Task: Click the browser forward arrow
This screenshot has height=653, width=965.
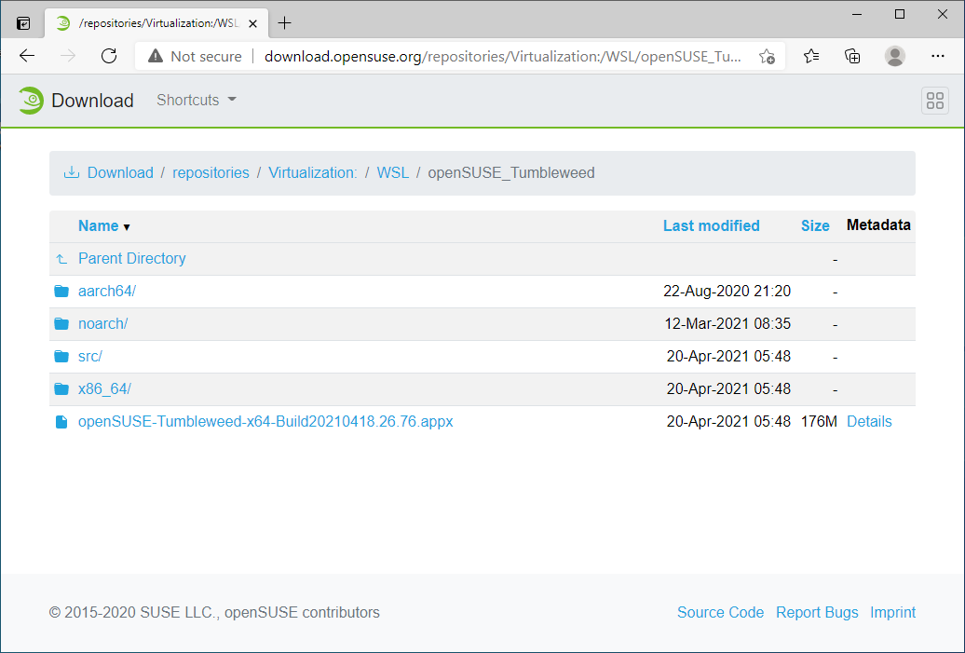Action: tap(68, 56)
